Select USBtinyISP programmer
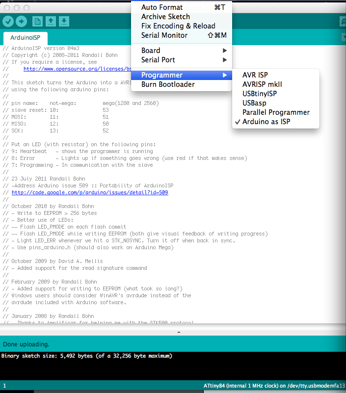The width and height of the screenshot is (346, 393). pyautogui.click(x=276, y=94)
